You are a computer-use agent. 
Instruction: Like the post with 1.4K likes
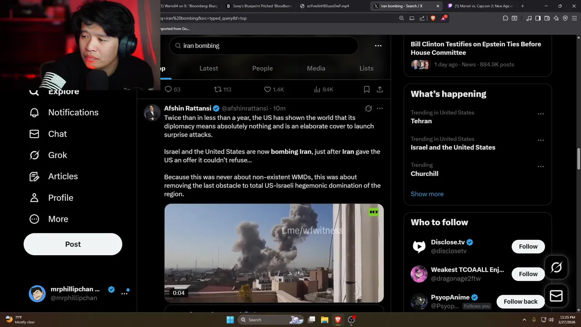(x=267, y=89)
